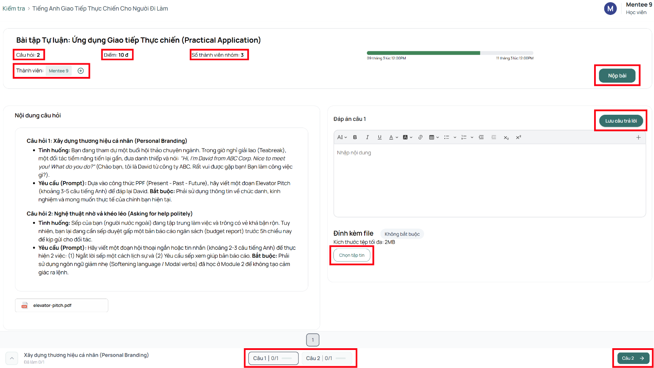Apply subscript formatting

506,137
